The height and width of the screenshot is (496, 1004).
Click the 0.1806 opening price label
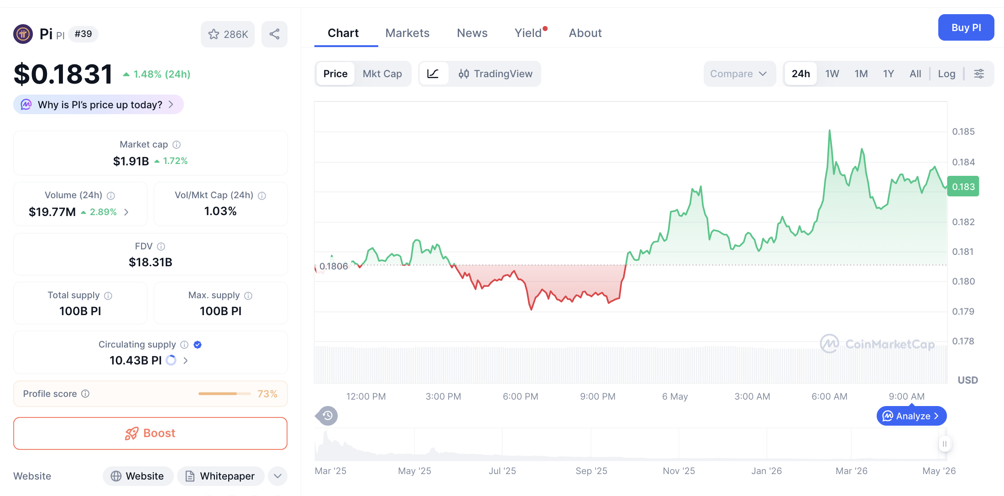[x=334, y=266]
